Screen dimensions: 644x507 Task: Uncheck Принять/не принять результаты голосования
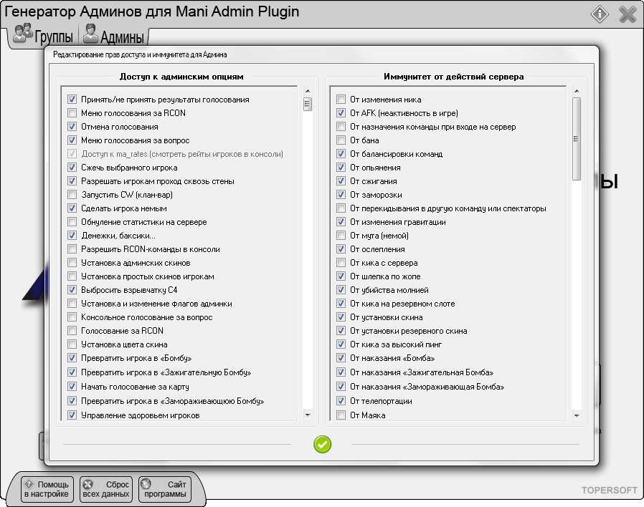click(x=72, y=100)
